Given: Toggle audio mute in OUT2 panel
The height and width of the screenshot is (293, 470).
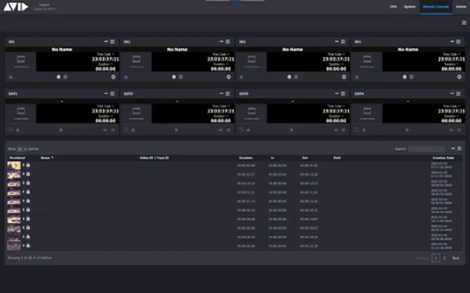Looking at the screenshot, I should pos(221,130).
